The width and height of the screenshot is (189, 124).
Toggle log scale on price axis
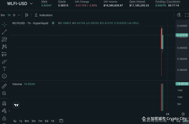pyautogui.click(x=178, y=121)
